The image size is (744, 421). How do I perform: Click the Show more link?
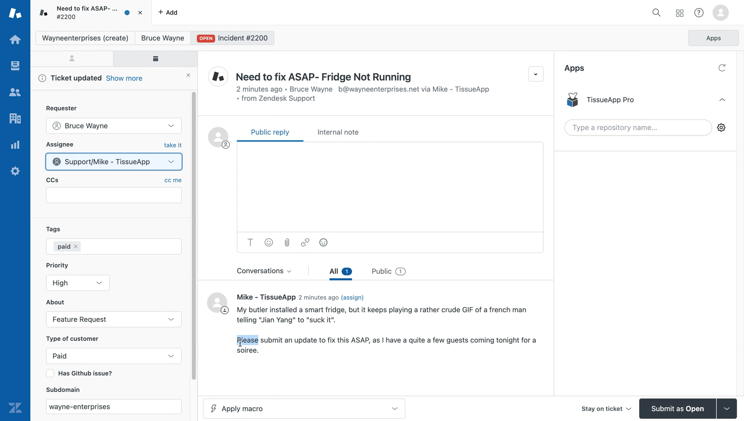124,78
